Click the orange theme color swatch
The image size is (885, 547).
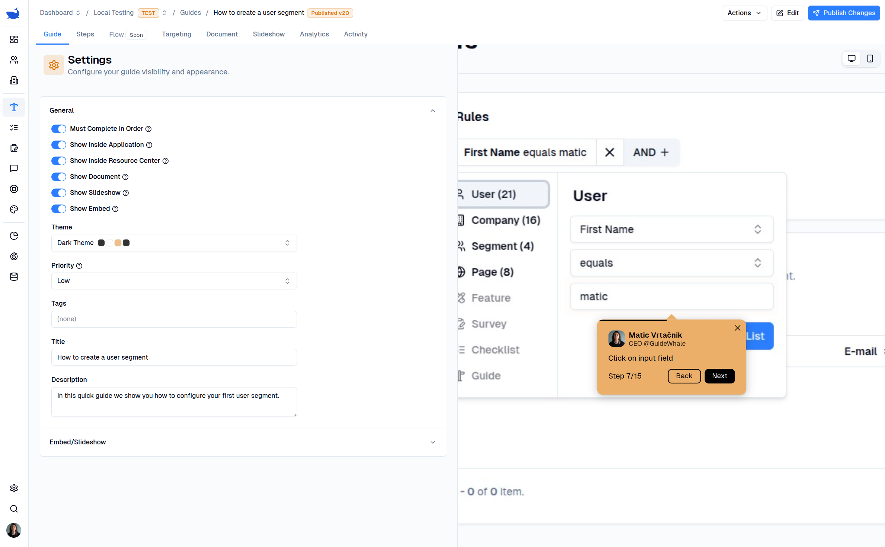[118, 243]
